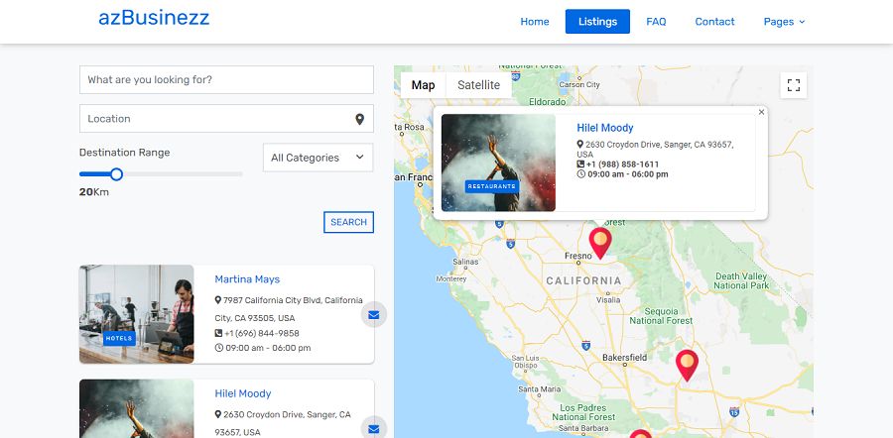Click phone number +1 (988) 858-1611
The image size is (893, 438).
point(622,164)
